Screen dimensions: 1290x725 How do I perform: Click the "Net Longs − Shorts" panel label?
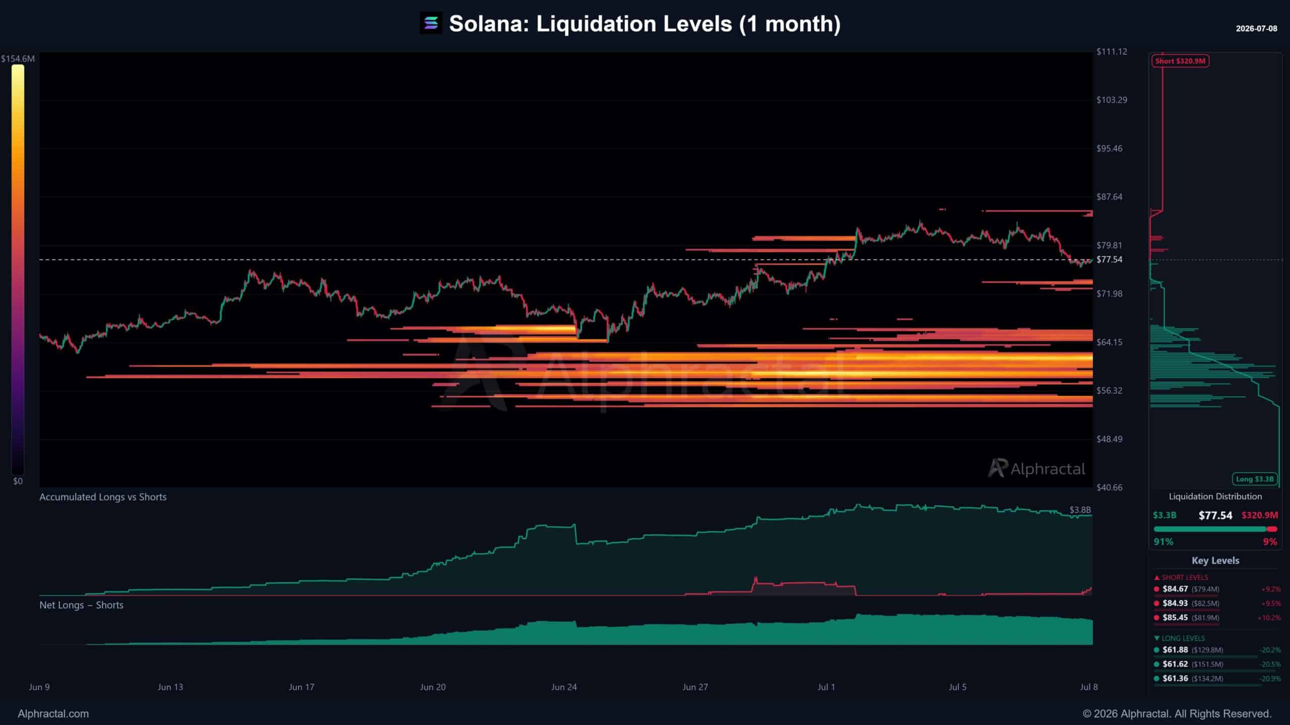(81, 605)
